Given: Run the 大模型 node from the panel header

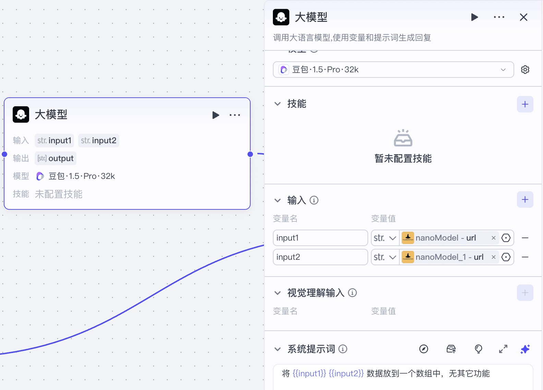Looking at the screenshot, I should [x=474, y=17].
